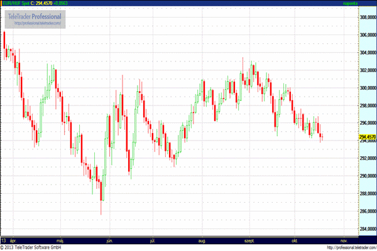Click the 308,0000 price axis label

[367, 18]
